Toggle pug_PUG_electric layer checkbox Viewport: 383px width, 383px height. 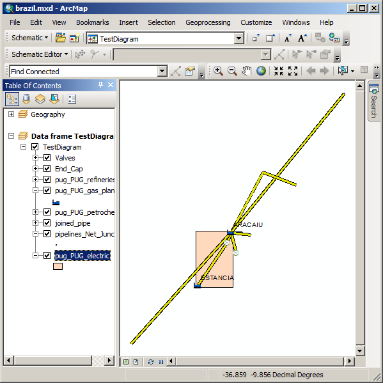47,256
